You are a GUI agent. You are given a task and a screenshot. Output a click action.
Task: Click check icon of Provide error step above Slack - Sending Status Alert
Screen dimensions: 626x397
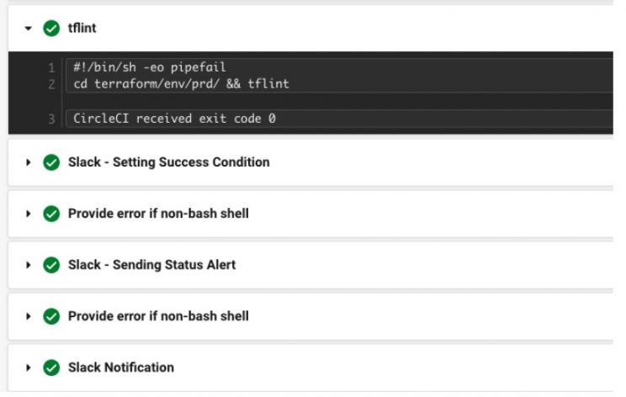pyautogui.click(x=51, y=214)
